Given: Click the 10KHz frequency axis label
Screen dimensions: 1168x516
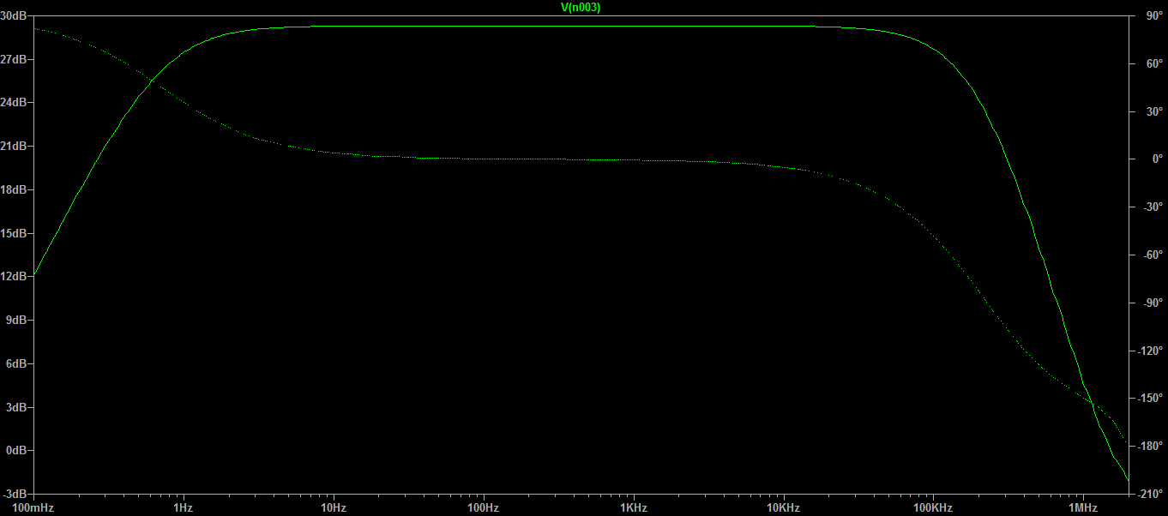Looking at the screenshot, I should [x=783, y=508].
